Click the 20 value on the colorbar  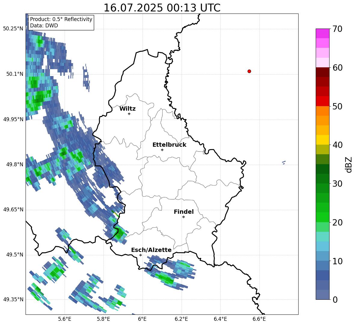(x=337, y=222)
